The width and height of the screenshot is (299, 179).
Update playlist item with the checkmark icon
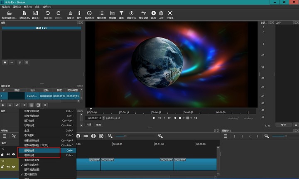click(x=17, y=105)
